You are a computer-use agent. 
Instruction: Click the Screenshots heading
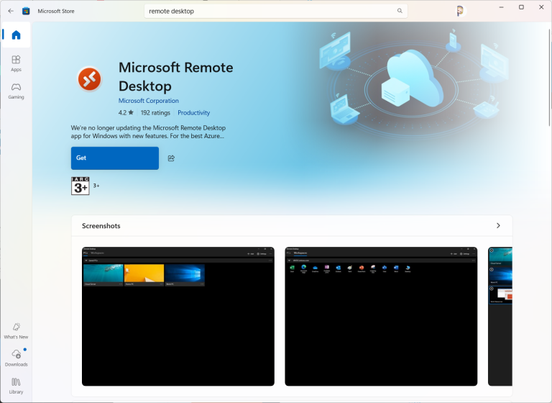(x=101, y=226)
